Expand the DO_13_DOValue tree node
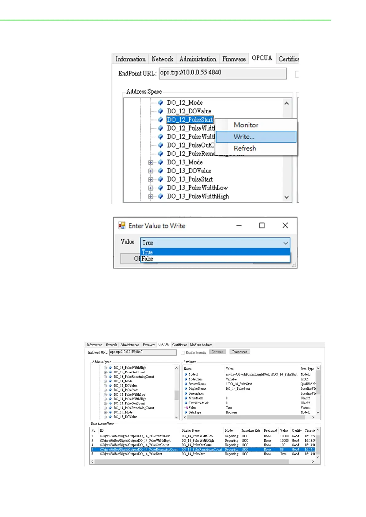 [x=151, y=171]
